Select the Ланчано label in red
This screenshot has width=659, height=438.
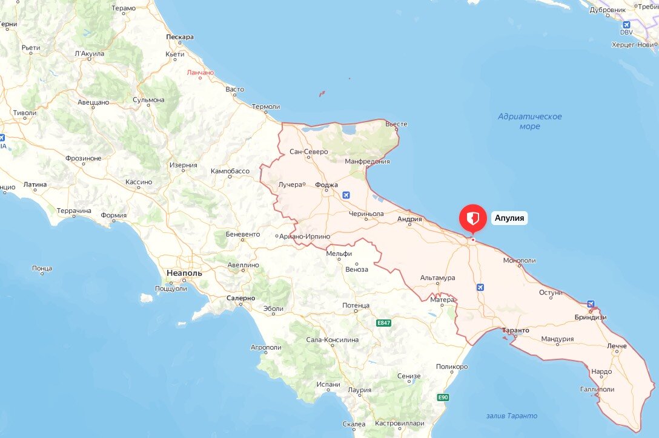coord(200,73)
